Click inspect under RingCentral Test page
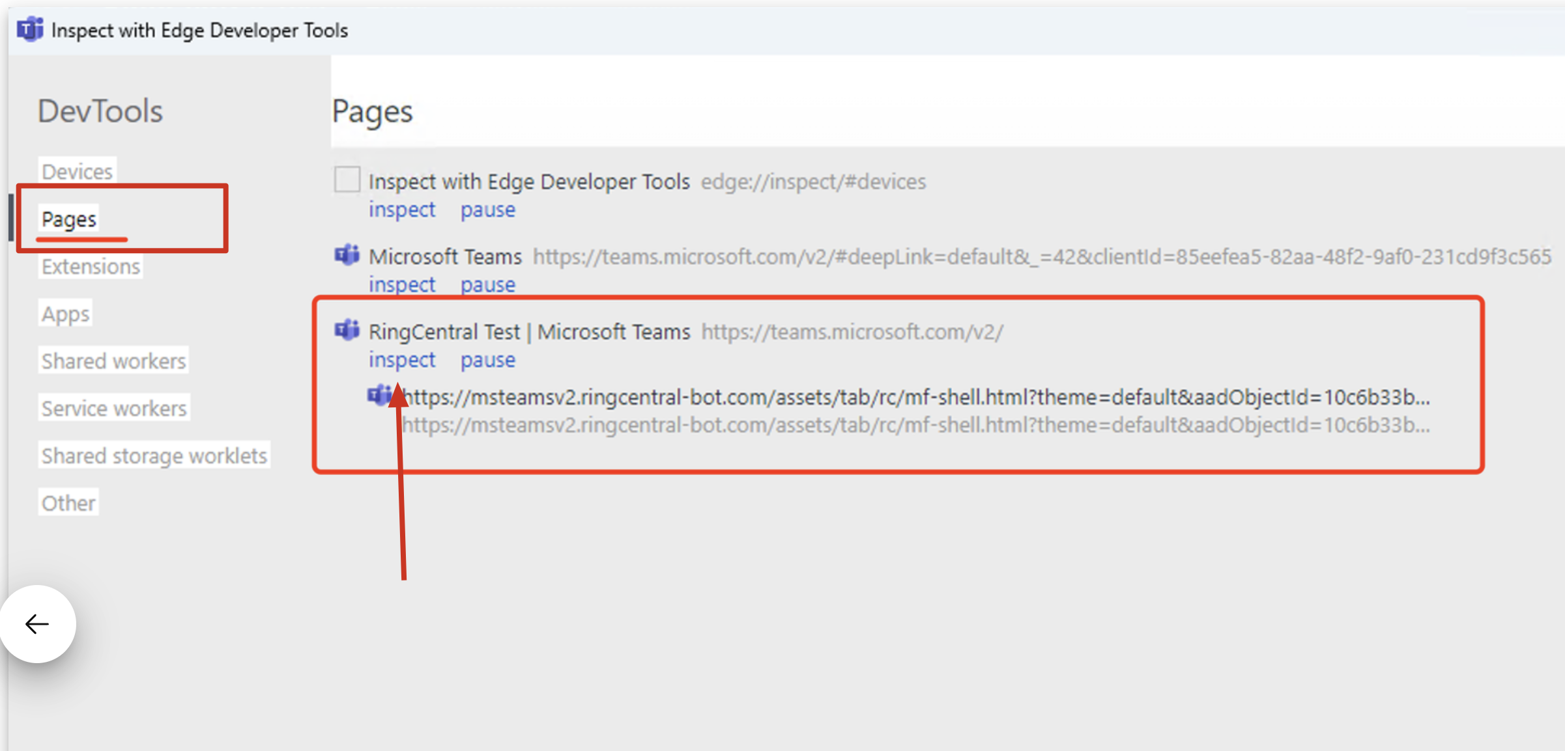This screenshot has height=751, width=1565. (x=402, y=359)
